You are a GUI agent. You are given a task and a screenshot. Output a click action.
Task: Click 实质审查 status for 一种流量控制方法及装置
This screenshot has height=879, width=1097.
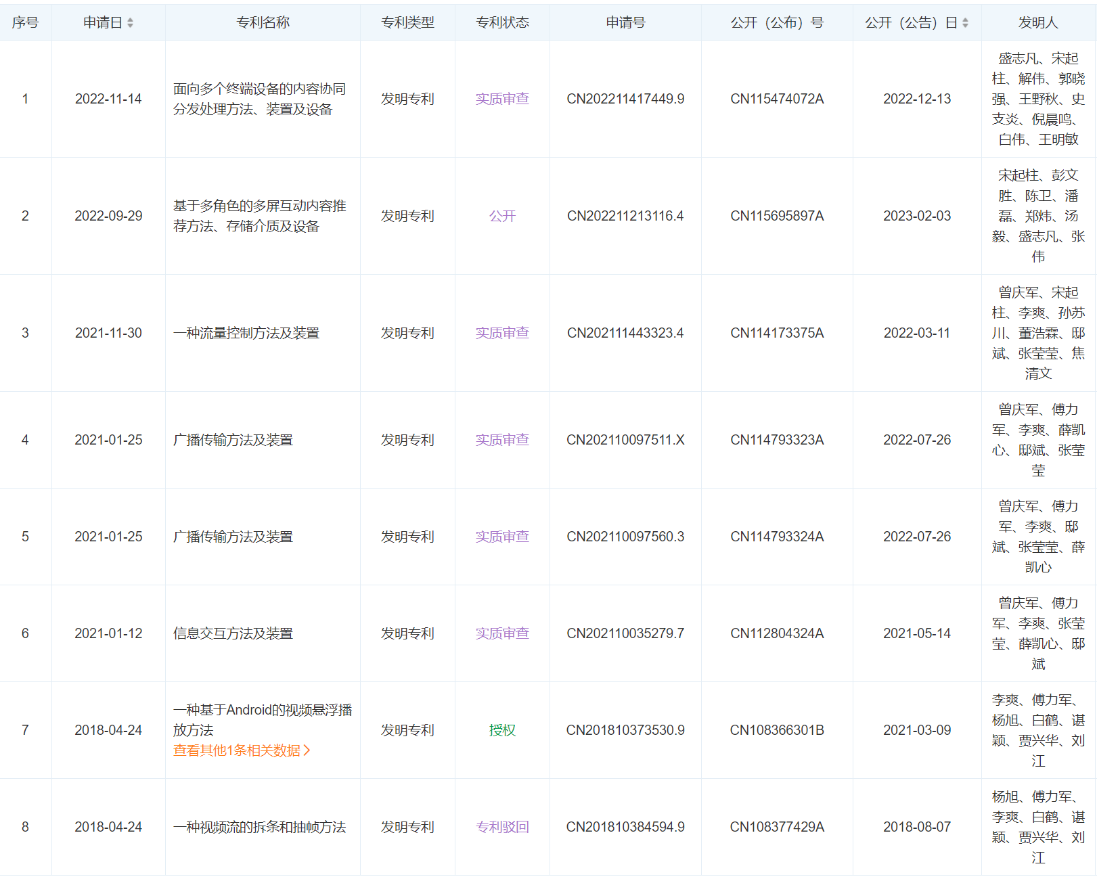(502, 333)
